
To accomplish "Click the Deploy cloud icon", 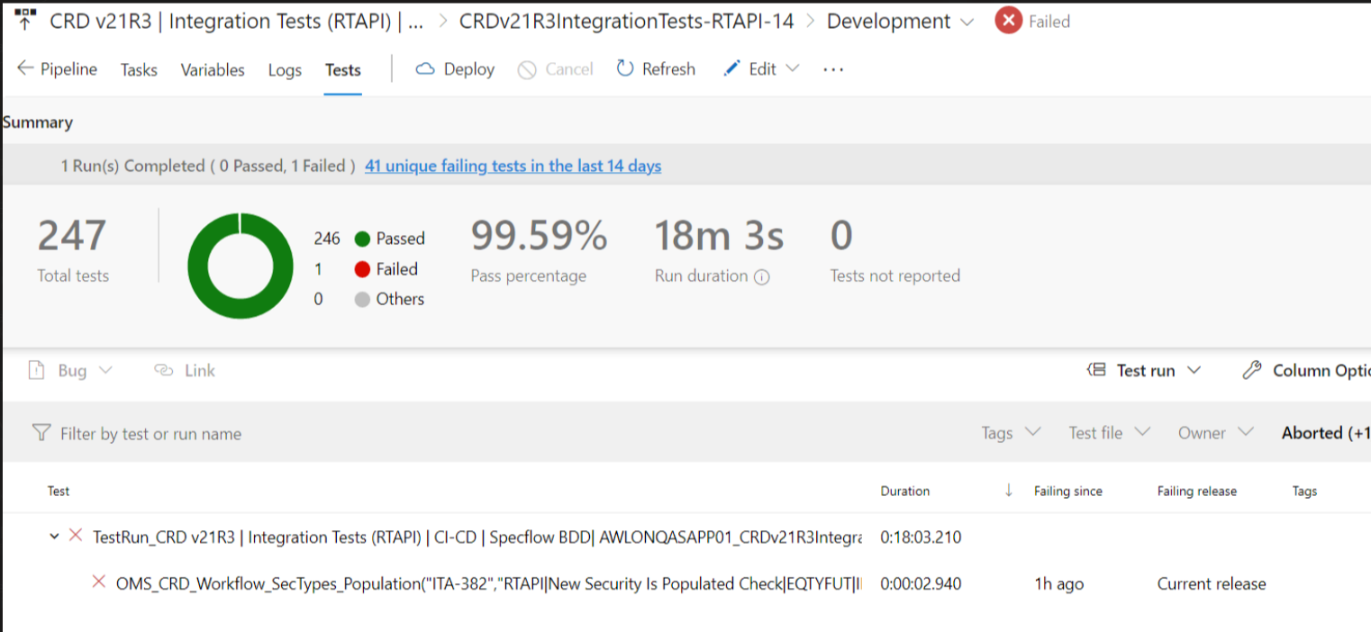I will [425, 69].
